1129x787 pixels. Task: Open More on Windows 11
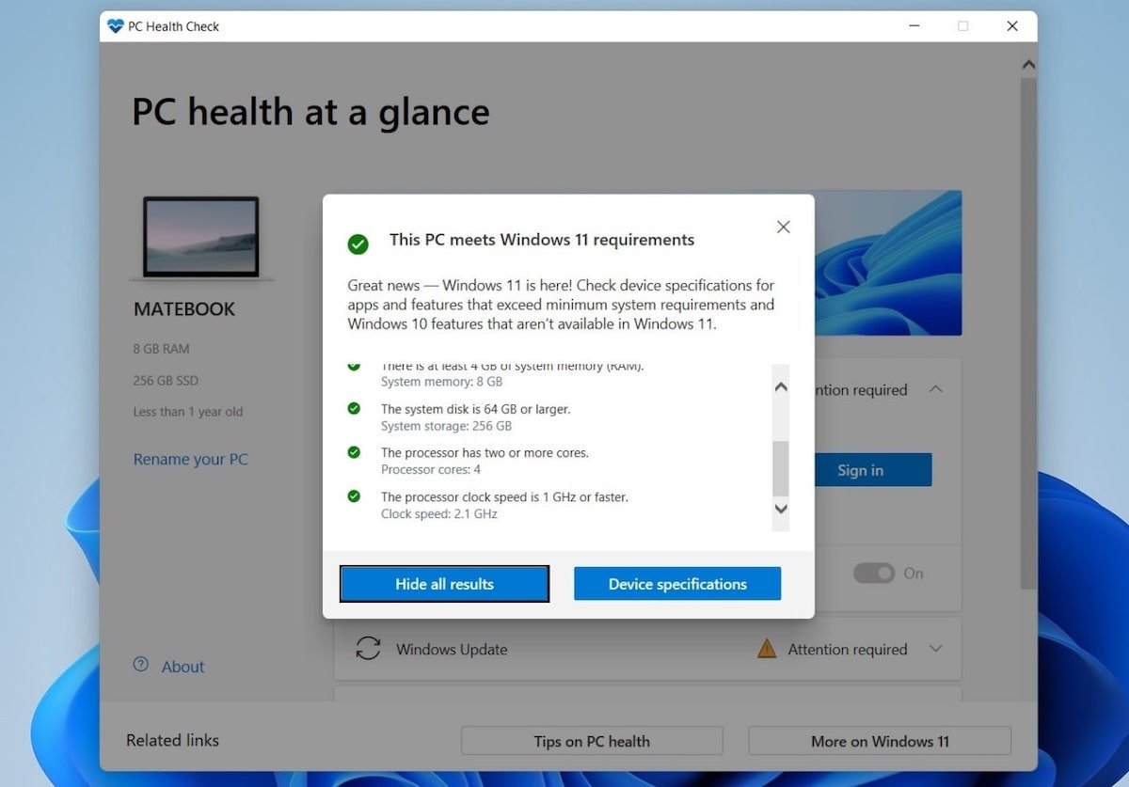click(x=880, y=741)
